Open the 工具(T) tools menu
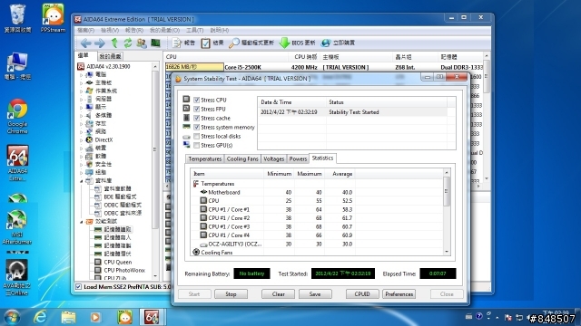The width and height of the screenshot is (581, 326). pyautogui.click(x=195, y=30)
